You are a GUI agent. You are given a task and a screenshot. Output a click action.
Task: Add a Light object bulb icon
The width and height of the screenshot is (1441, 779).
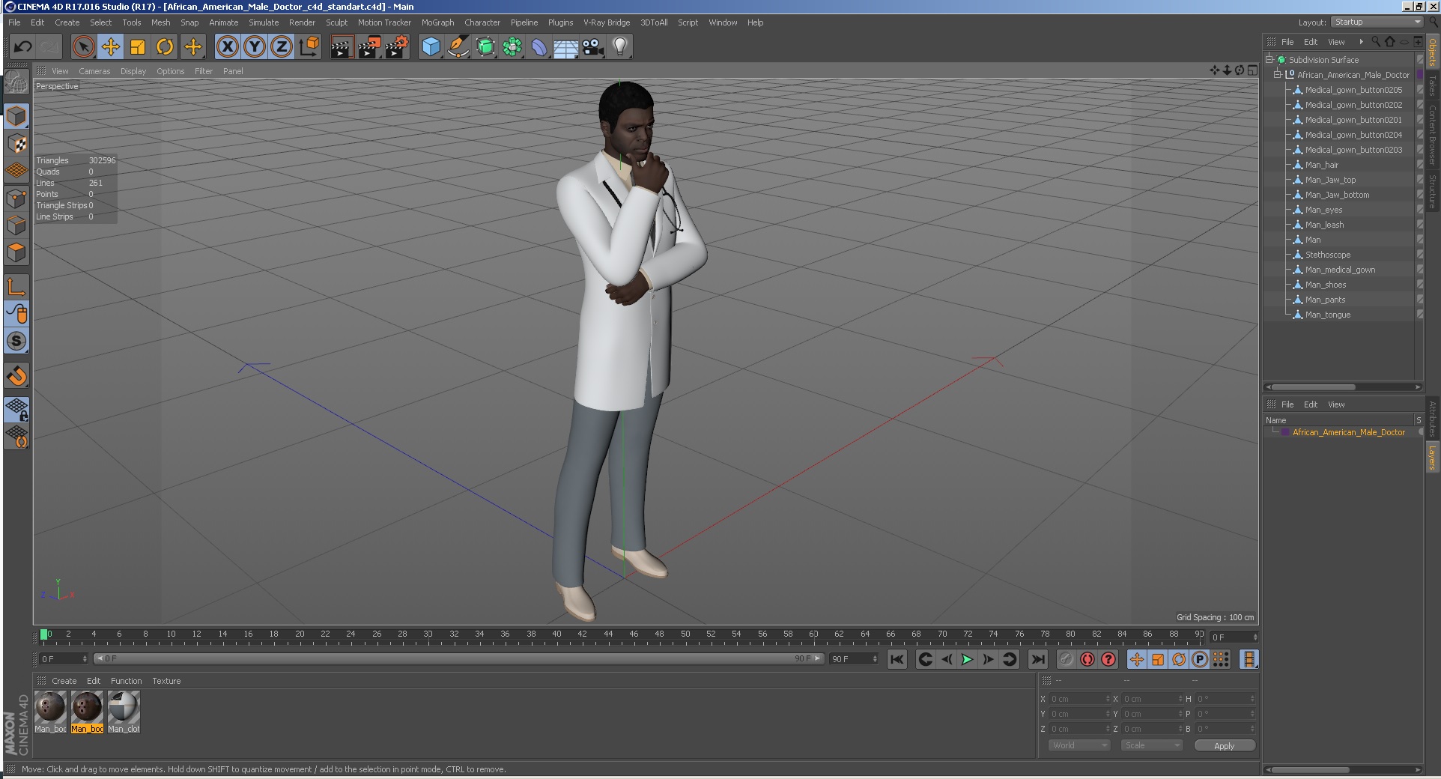coord(620,47)
